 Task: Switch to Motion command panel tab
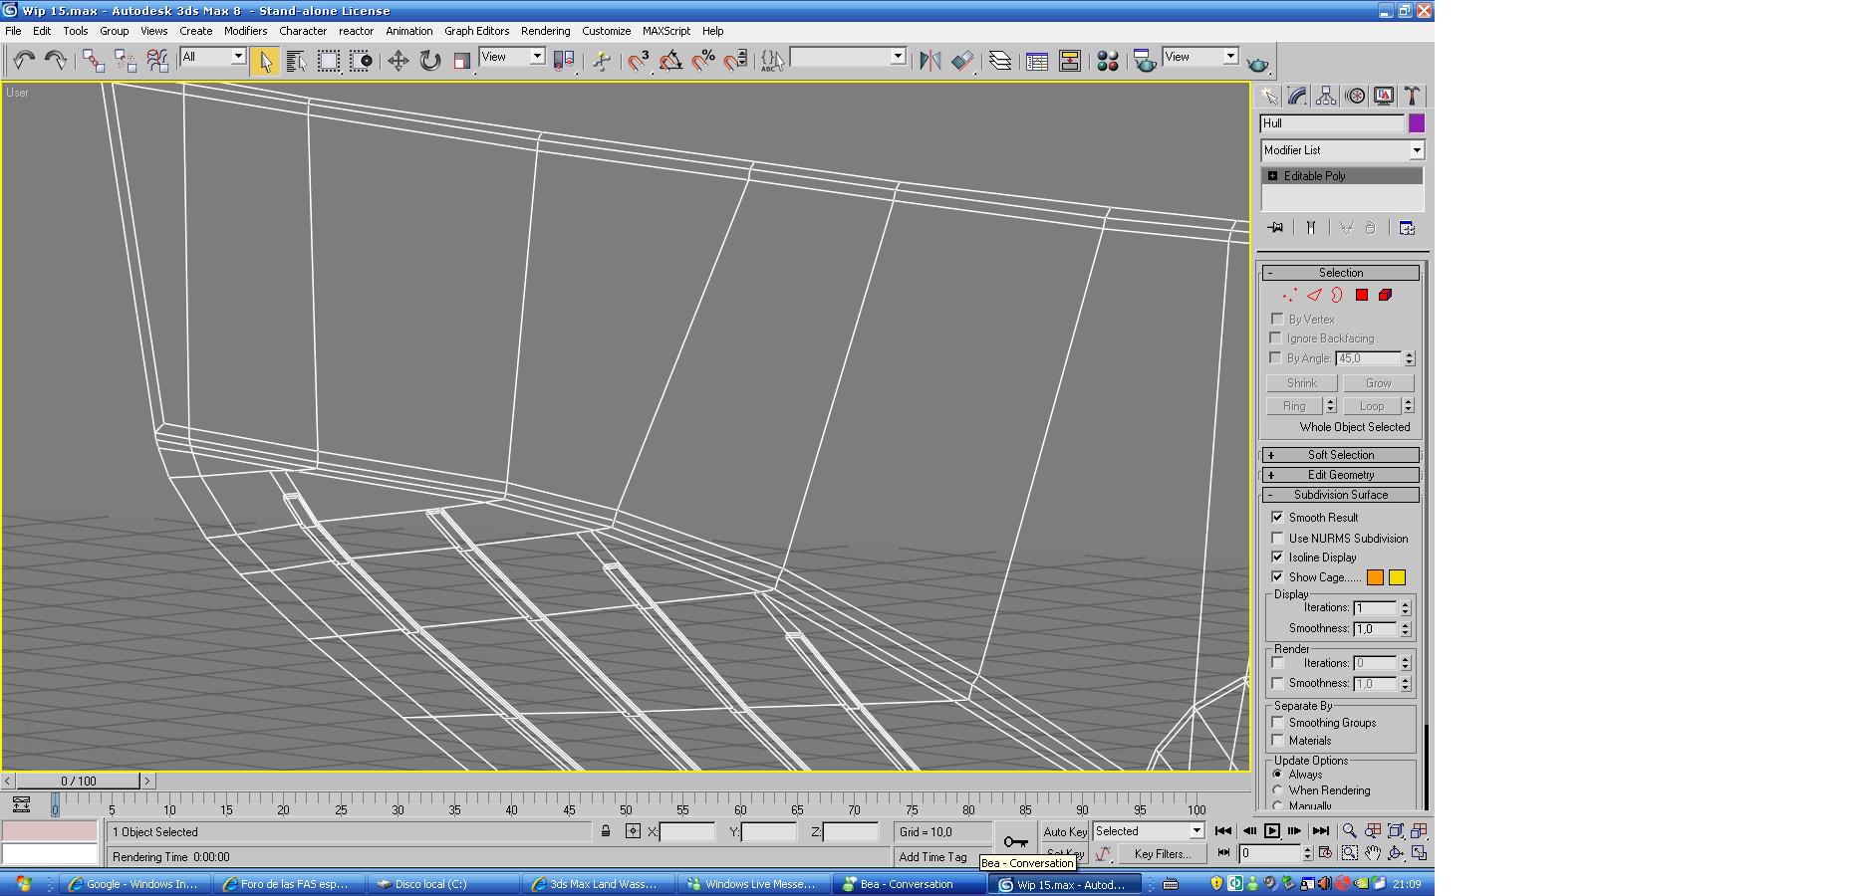1355,96
